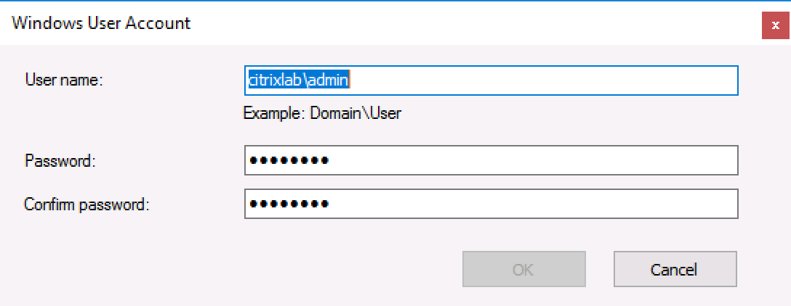
Task: Click empty space right of citrixlab\admin
Action: [545, 80]
